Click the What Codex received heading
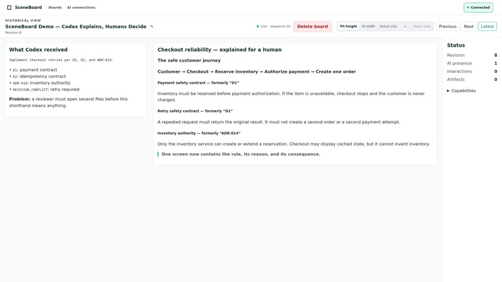This screenshot has height=282, width=502. (x=38, y=50)
